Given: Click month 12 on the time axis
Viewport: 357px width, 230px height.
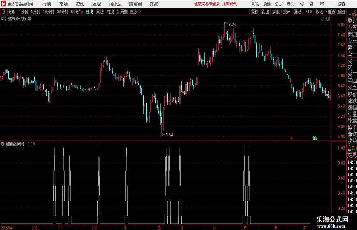Looking at the screenshot, I should (95, 228).
